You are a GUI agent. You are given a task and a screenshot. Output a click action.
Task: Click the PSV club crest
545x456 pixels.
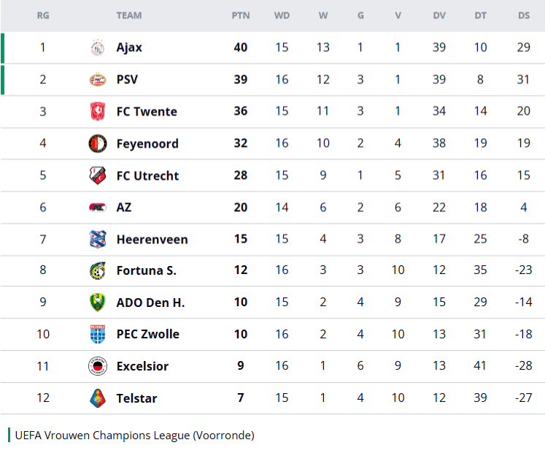pyautogui.click(x=97, y=80)
